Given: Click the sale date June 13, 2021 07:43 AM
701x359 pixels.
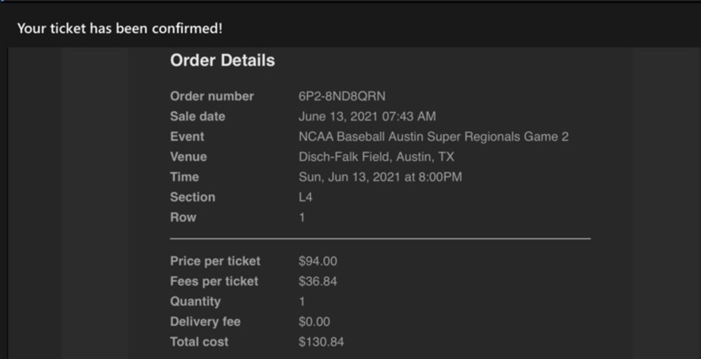Looking at the screenshot, I should tap(367, 116).
